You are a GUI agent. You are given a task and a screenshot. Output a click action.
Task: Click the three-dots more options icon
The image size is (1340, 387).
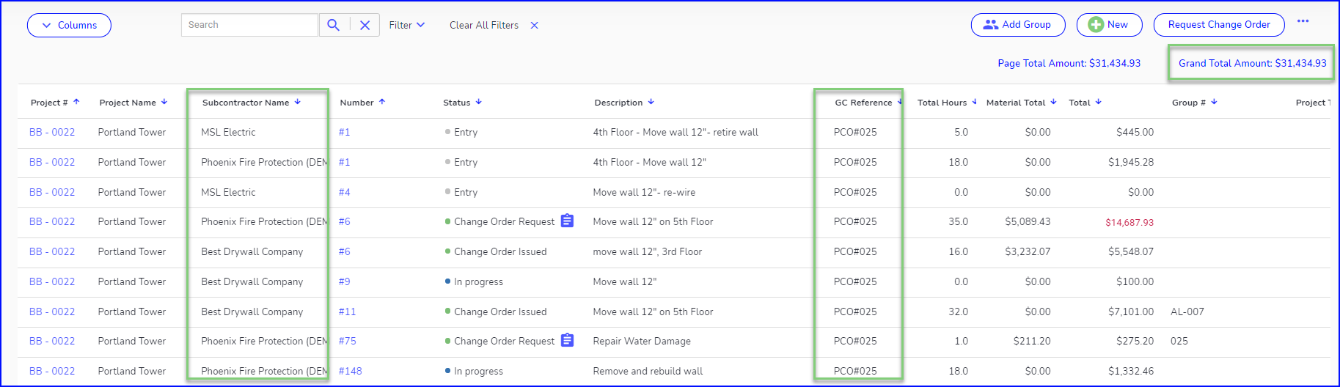(x=1303, y=21)
